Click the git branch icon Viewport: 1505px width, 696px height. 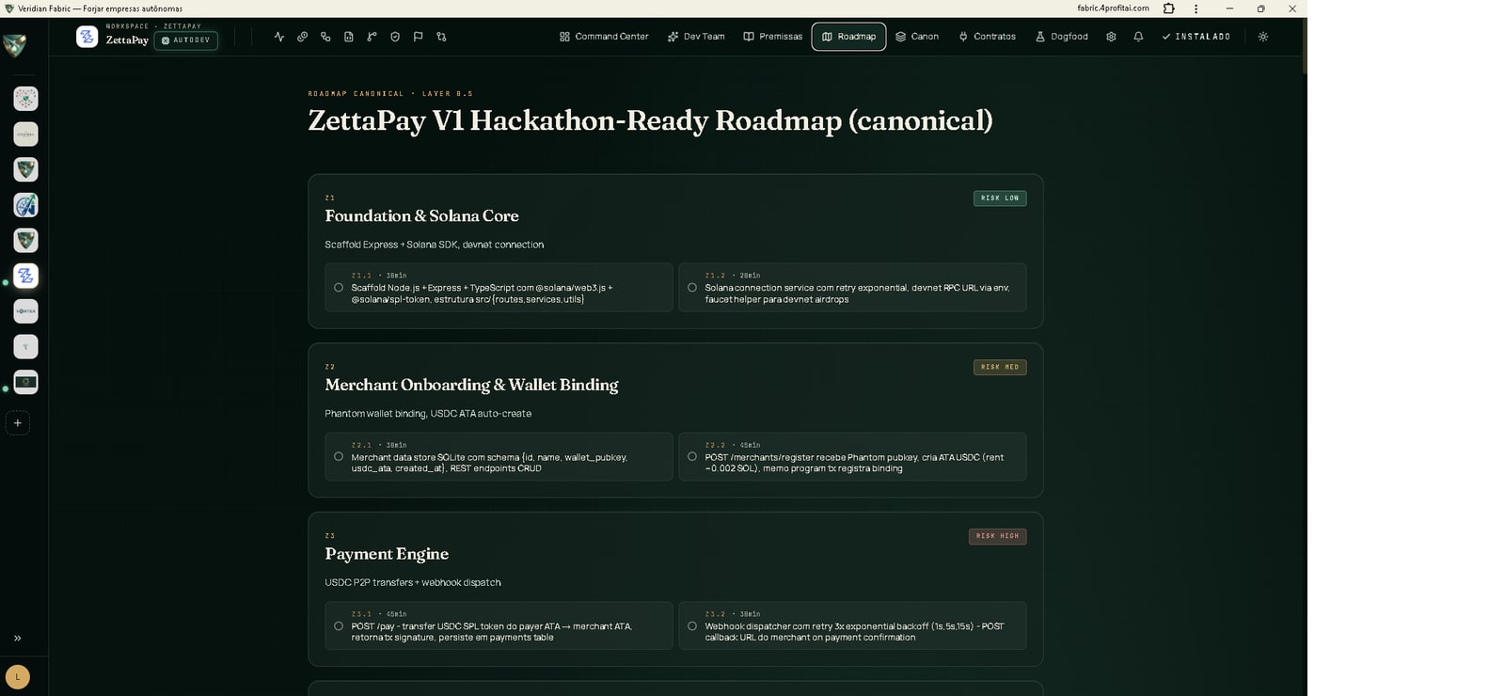(x=372, y=37)
